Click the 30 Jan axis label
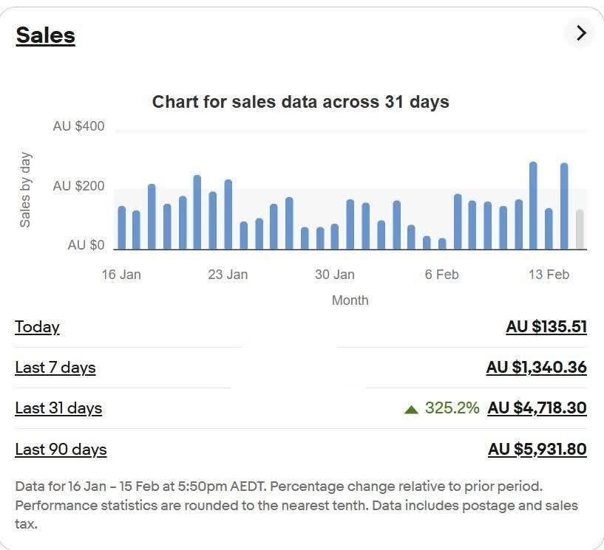604x550 pixels. (x=334, y=275)
